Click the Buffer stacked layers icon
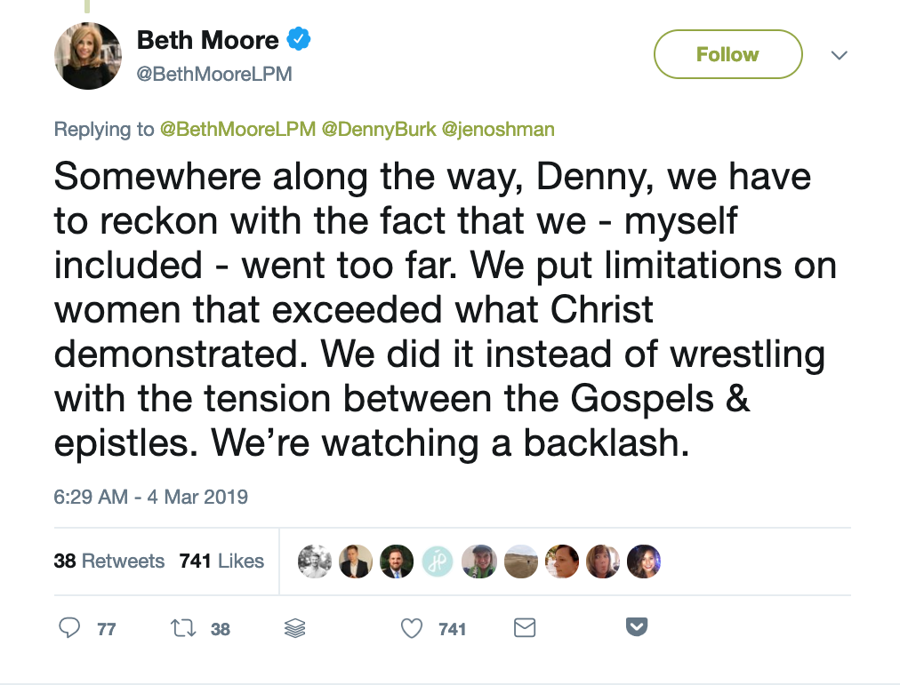The width and height of the screenshot is (900, 685). click(x=294, y=628)
